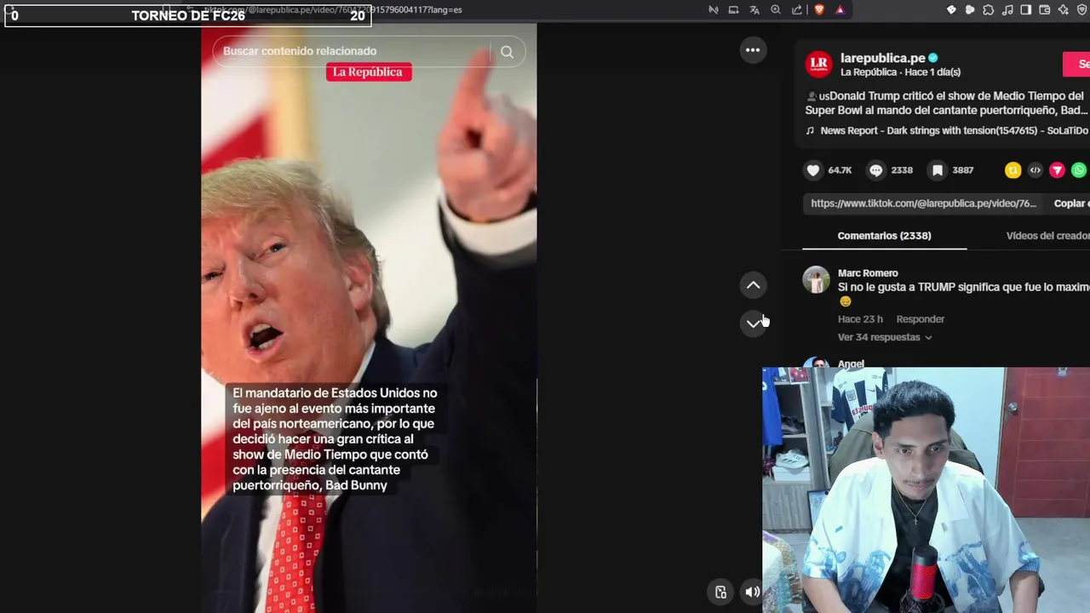This screenshot has height=613, width=1090.
Task: Repost using the yellow repost icon
Action: tap(1013, 170)
